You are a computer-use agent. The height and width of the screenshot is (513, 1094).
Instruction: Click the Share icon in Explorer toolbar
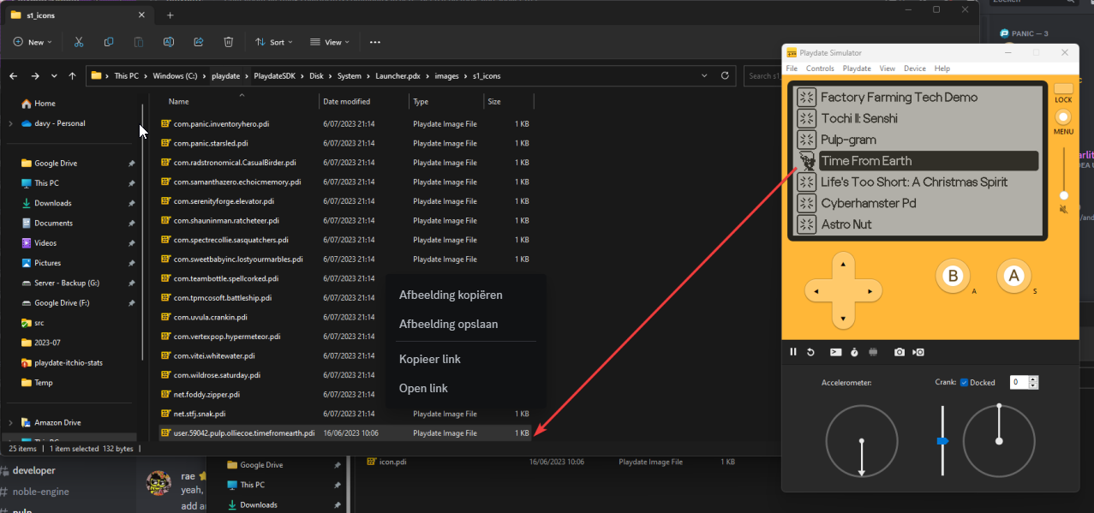click(x=199, y=42)
